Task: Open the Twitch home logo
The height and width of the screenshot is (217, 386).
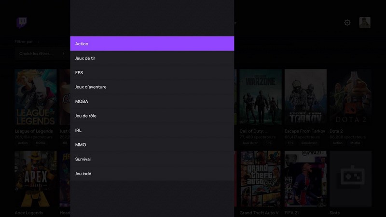Action: 22,23
